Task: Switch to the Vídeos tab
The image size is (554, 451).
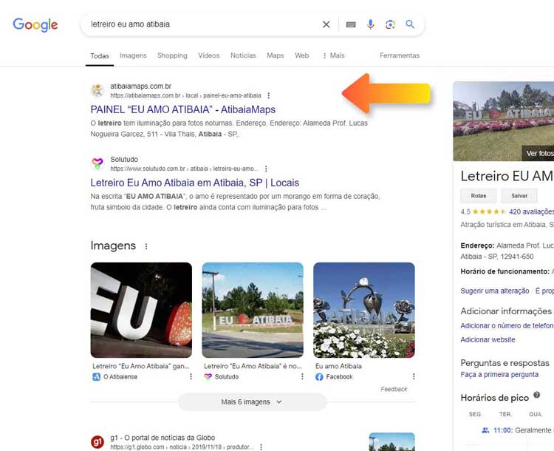Action: pyautogui.click(x=208, y=55)
